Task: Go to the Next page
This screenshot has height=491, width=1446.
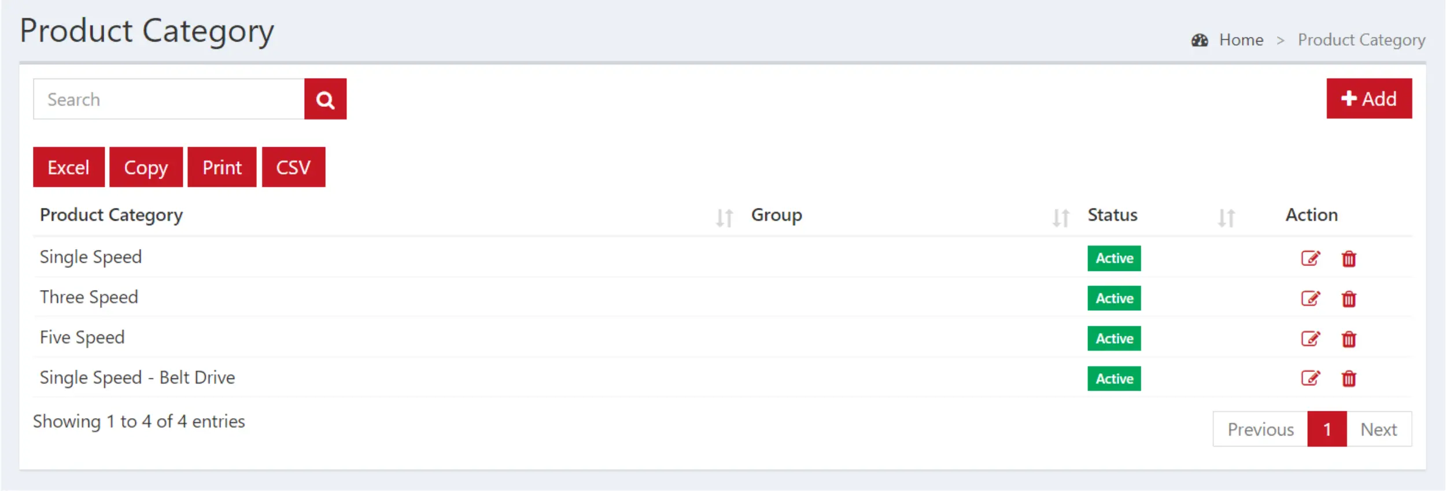Action: click(x=1378, y=429)
